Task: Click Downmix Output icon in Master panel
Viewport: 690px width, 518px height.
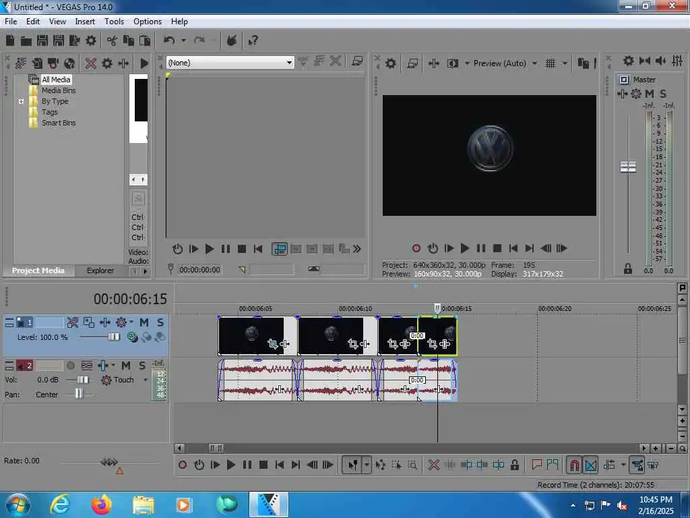Action: coord(645,61)
